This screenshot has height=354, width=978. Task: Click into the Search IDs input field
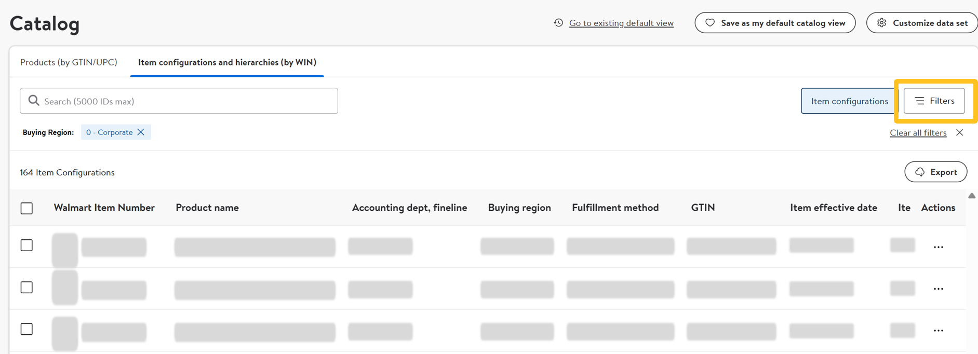[x=187, y=101]
